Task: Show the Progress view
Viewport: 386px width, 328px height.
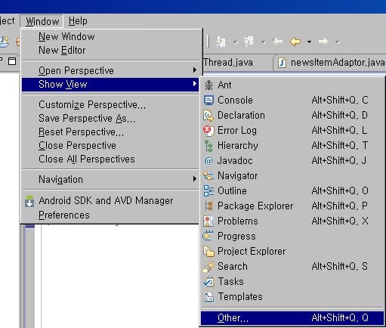Action: (292, 236)
